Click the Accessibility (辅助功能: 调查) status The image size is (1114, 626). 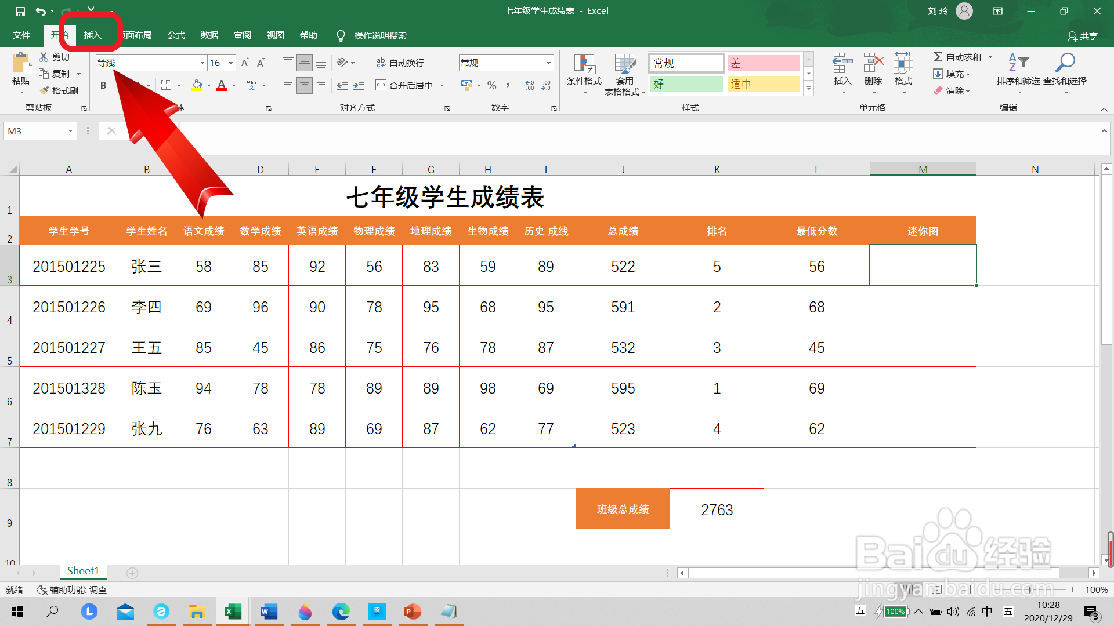tap(72, 589)
